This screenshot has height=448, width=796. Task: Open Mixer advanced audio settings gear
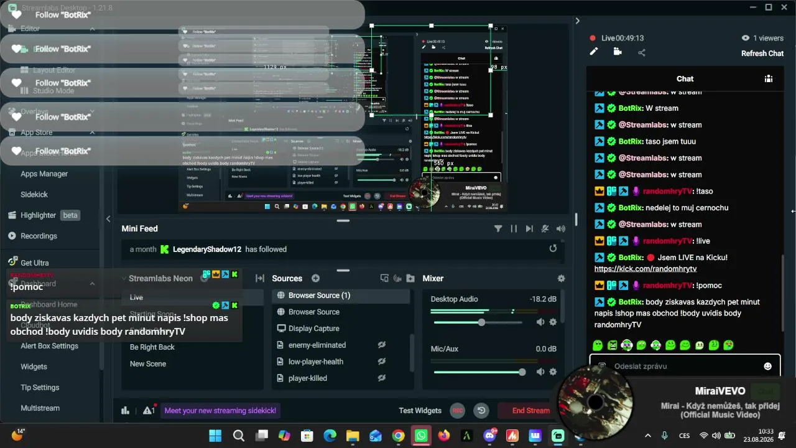[x=561, y=278]
